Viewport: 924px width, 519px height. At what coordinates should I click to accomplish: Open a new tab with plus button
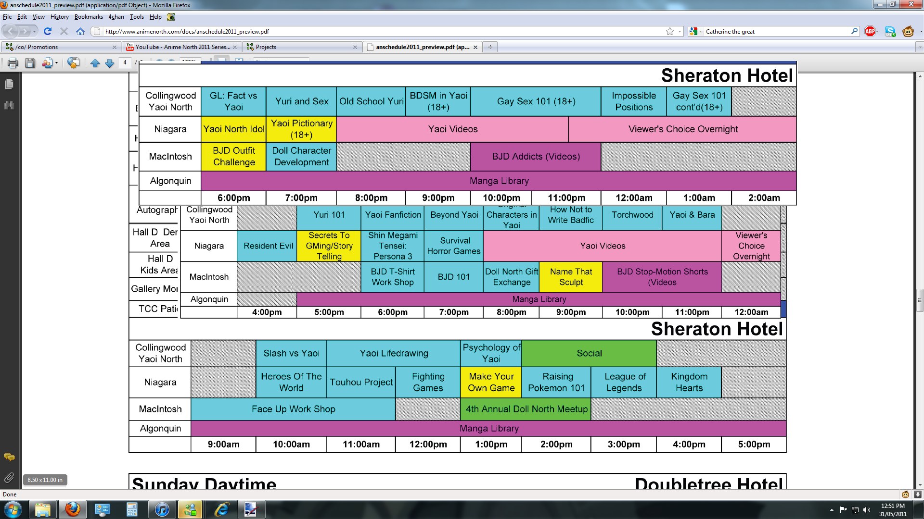(490, 47)
